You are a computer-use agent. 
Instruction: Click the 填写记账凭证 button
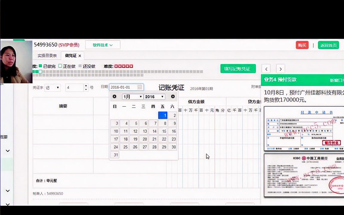pos(238,69)
